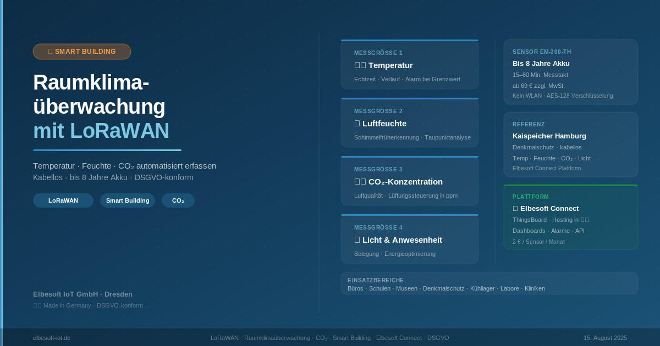Viewport: 660px width, 346px height.
Task: Click the 'Büros · Schulen · Museen' list line
Action: (x=446, y=288)
